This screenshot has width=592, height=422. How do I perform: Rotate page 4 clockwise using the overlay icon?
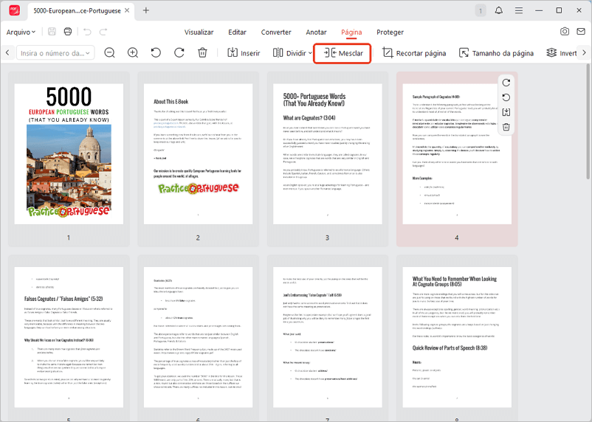pyautogui.click(x=506, y=83)
